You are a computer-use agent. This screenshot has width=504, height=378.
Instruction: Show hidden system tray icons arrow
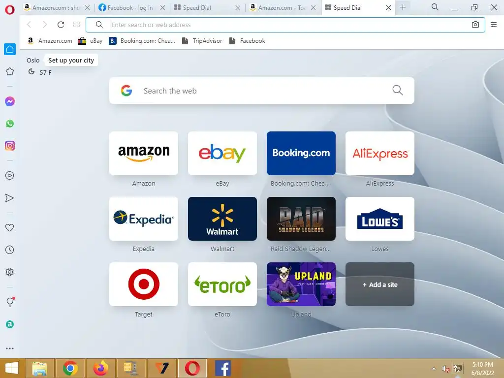pyautogui.click(x=434, y=369)
